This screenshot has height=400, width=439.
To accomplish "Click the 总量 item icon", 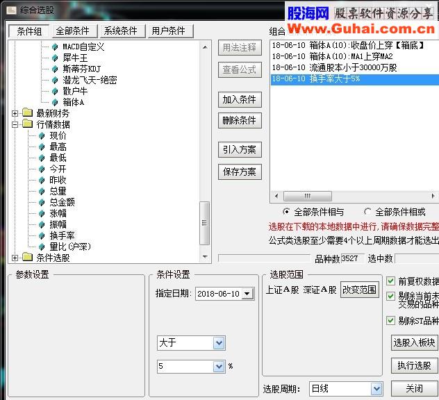I will (42, 191).
